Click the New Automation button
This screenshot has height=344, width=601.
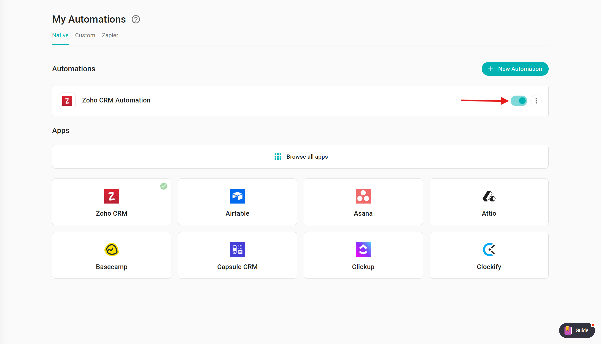click(x=515, y=69)
